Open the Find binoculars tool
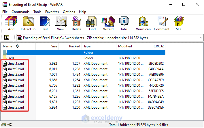Image resolution: width=204 pixels, height=128 pixels. (91, 21)
